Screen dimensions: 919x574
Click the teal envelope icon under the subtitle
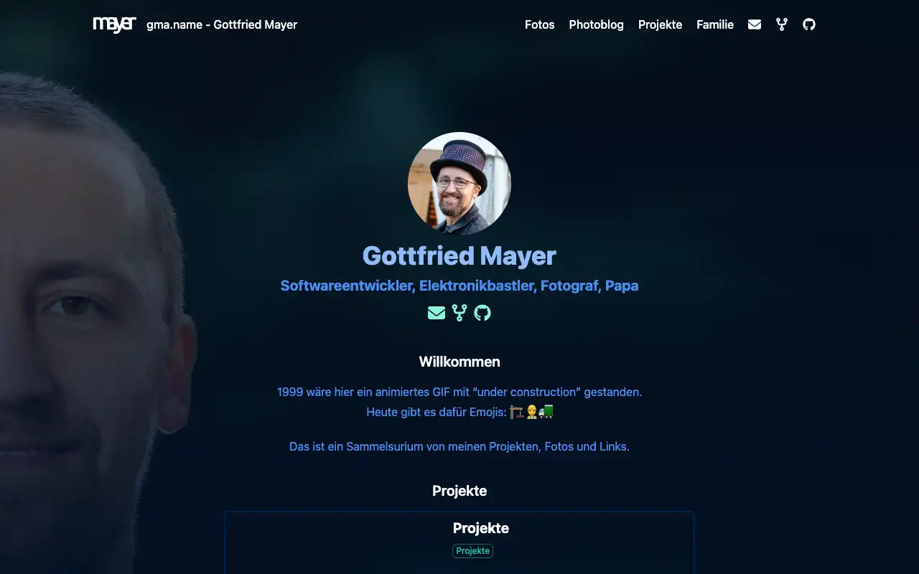point(437,313)
